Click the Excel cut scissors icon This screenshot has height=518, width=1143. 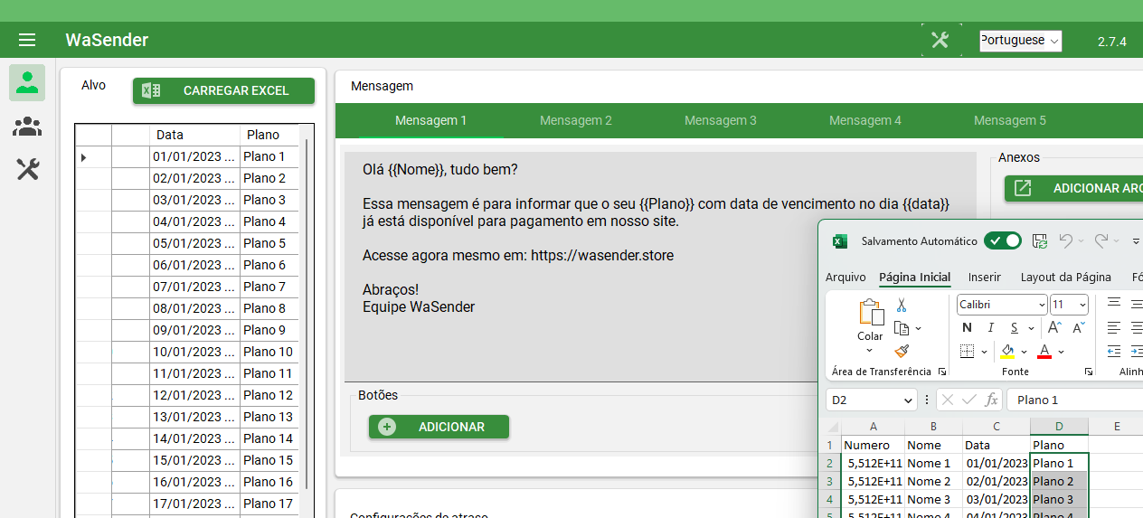pos(902,306)
